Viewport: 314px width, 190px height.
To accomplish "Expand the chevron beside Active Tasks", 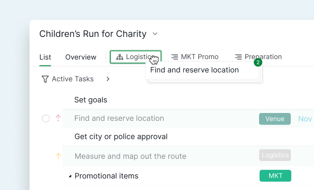I will coord(108,79).
